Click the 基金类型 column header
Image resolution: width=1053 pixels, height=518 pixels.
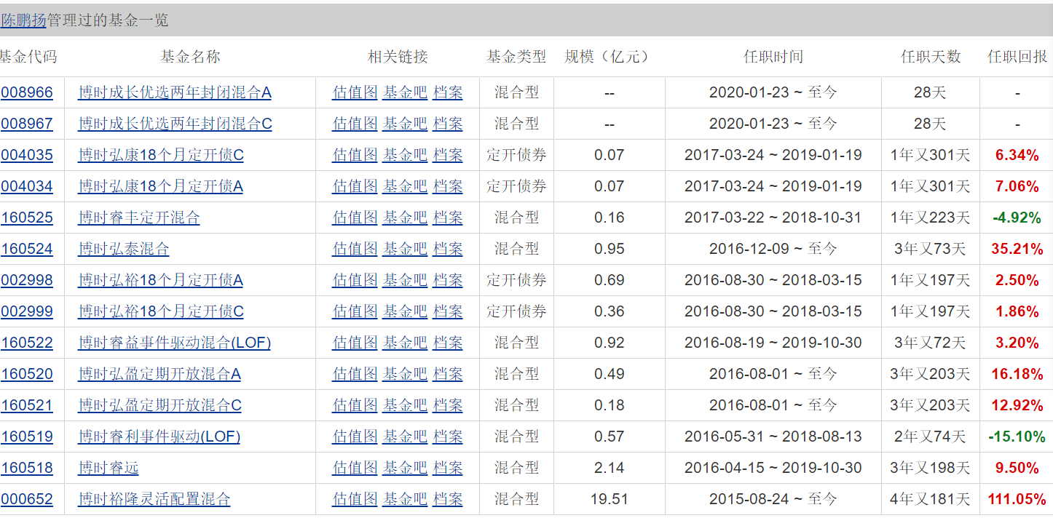(x=516, y=57)
